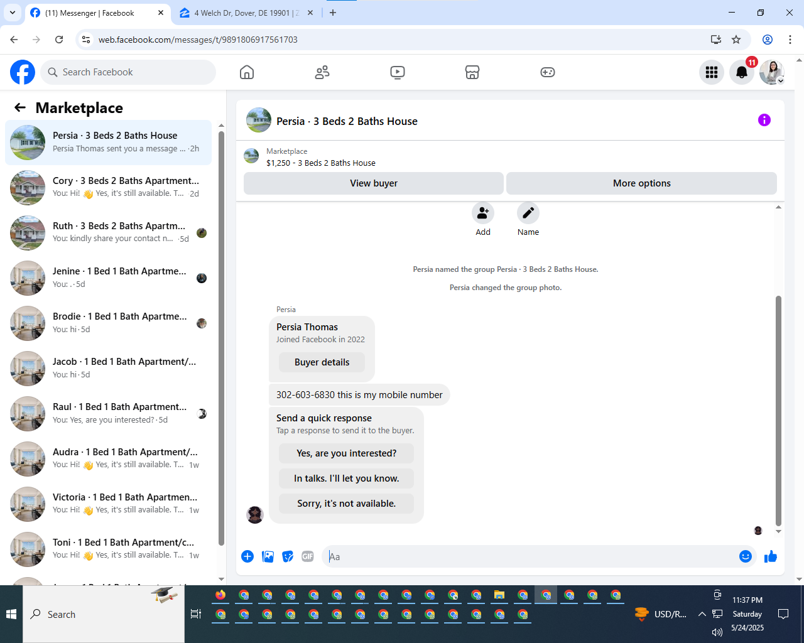Open Task View on the taskbar
804x643 pixels.
pos(196,614)
